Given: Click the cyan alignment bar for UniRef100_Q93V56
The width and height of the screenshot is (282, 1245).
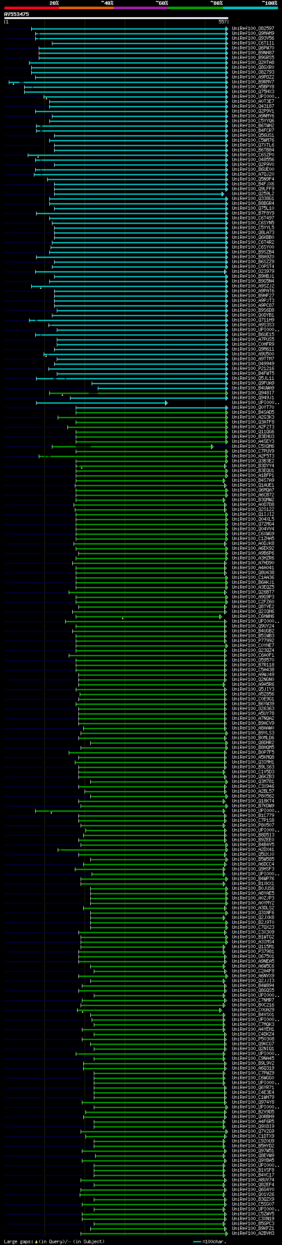Looking at the screenshot, I should [x=131, y=38].
